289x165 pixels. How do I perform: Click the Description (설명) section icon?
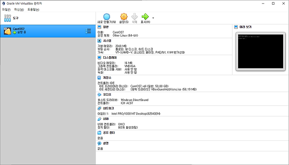tap(99, 143)
